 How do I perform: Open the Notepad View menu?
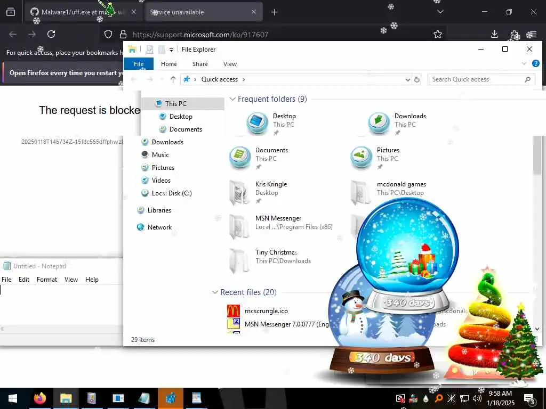point(71,280)
